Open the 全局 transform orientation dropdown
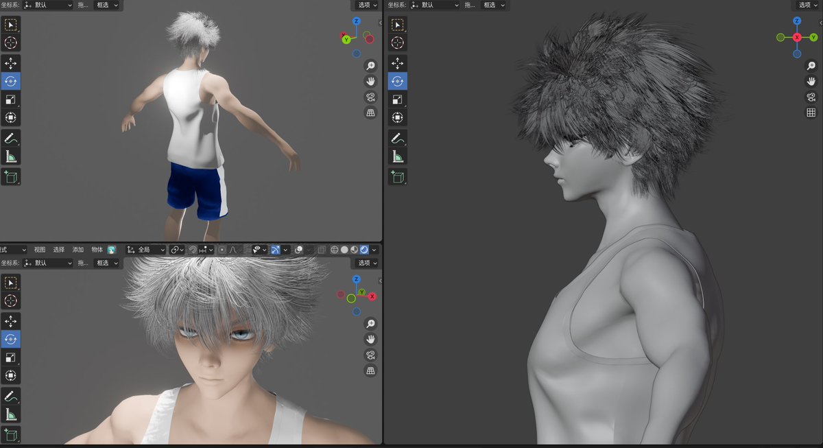Viewport: 823px width, 448px height. point(146,250)
